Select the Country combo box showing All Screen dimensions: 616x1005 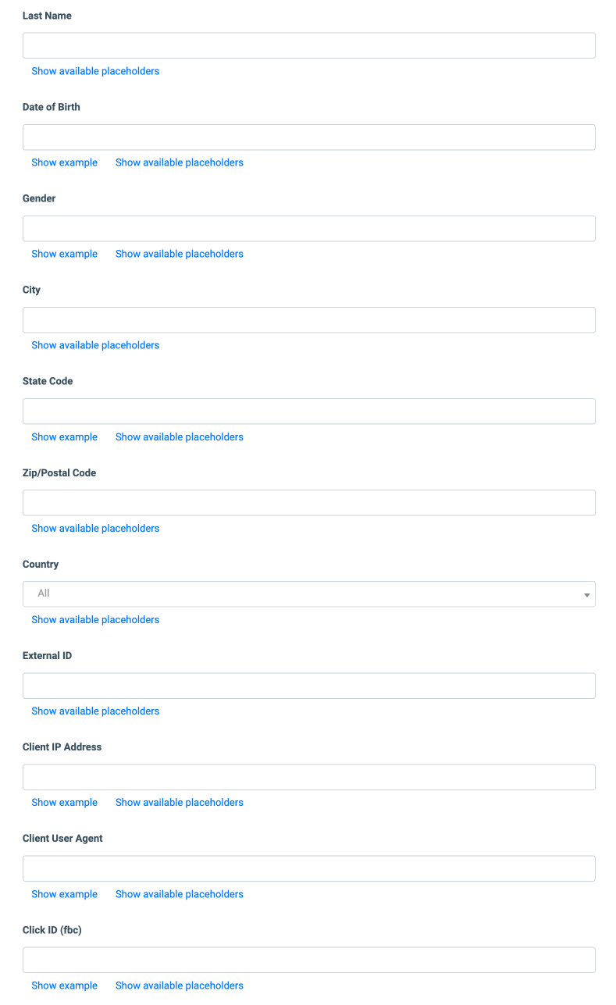309,593
